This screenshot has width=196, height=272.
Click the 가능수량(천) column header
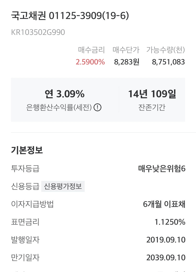pos(166,50)
